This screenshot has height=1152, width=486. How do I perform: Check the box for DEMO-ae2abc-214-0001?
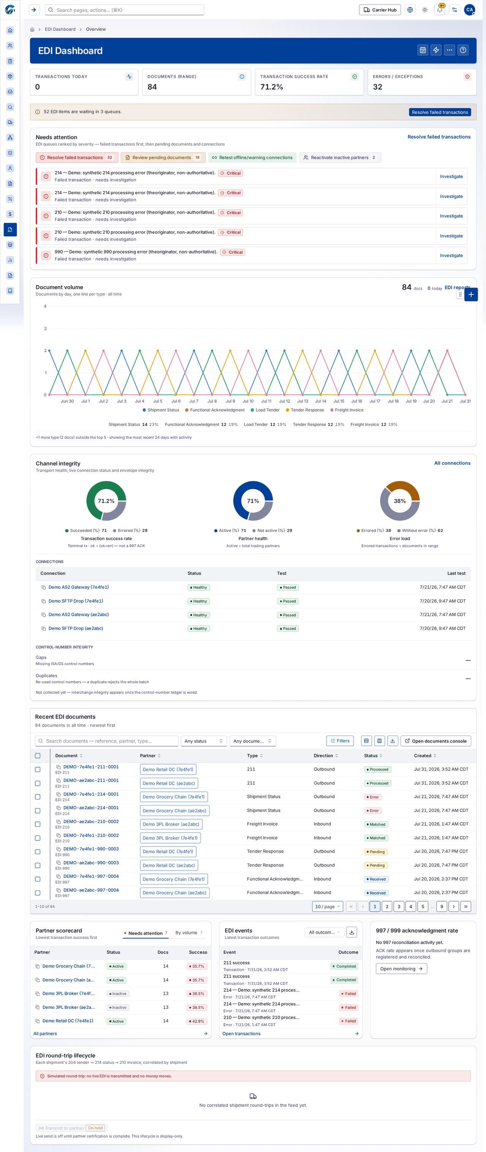coord(38,811)
